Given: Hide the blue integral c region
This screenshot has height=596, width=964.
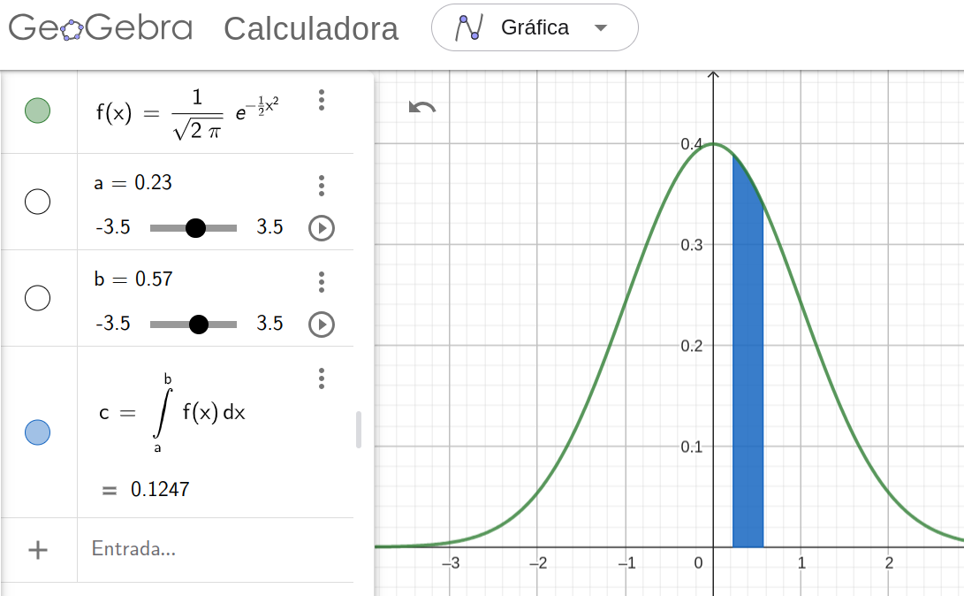Looking at the screenshot, I should point(37,432).
